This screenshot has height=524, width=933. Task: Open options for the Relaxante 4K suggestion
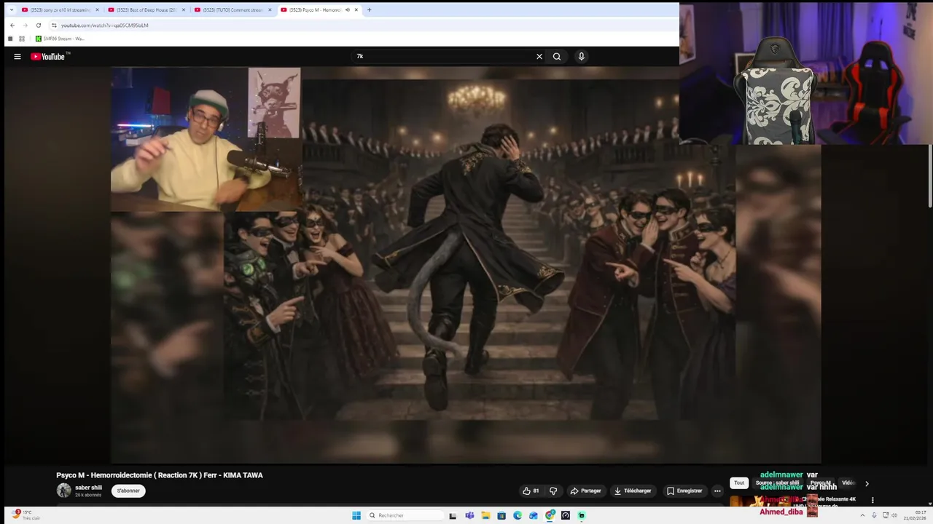pyautogui.click(x=873, y=500)
